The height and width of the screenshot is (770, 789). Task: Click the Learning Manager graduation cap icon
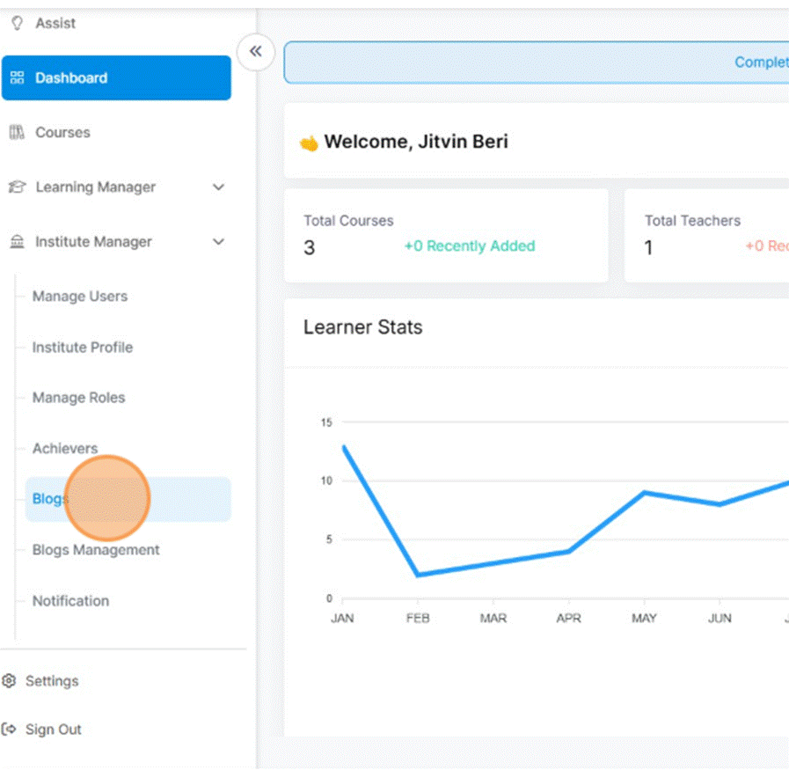[17, 187]
